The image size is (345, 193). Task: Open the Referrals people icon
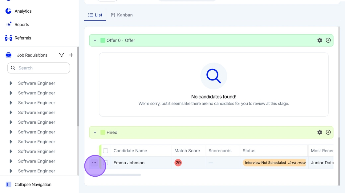(x=9, y=38)
